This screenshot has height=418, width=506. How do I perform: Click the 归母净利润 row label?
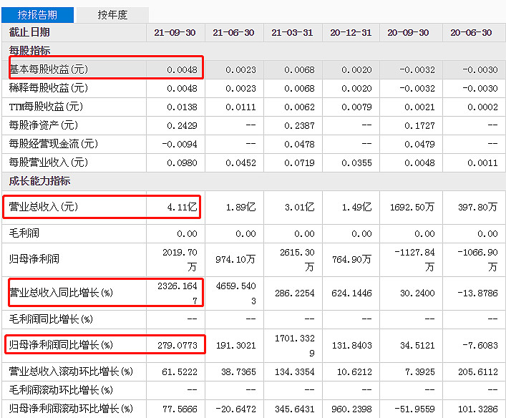34,259
